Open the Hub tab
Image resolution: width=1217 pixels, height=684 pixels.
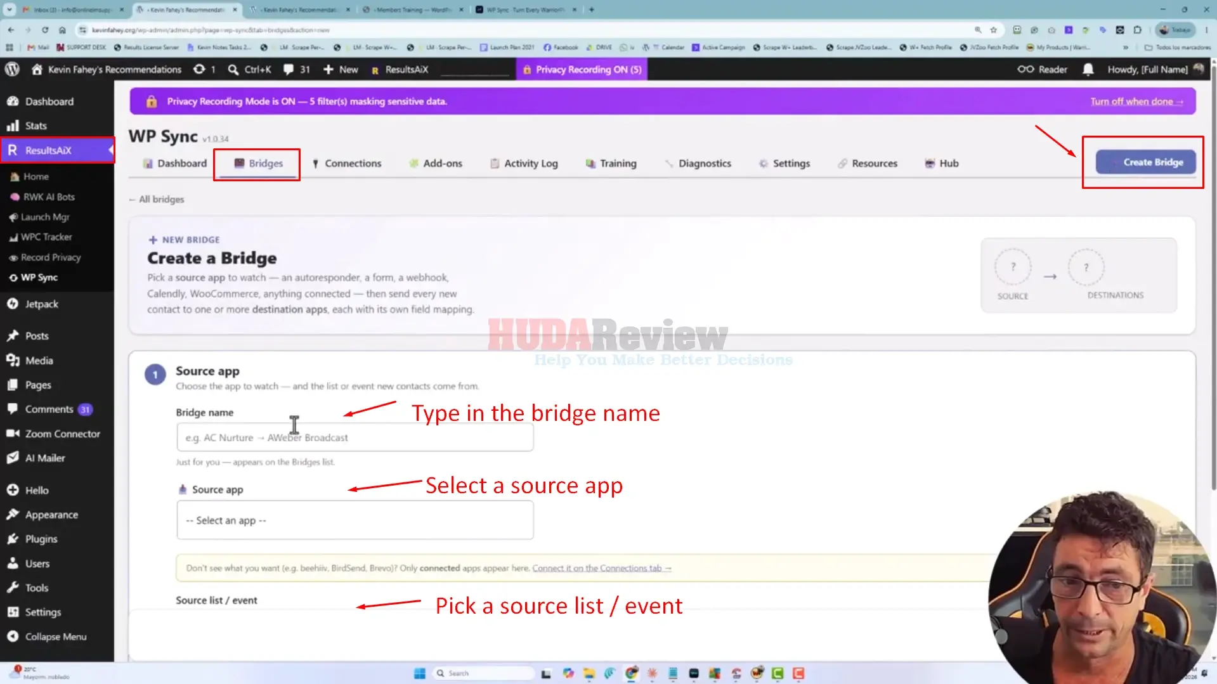(942, 164)
